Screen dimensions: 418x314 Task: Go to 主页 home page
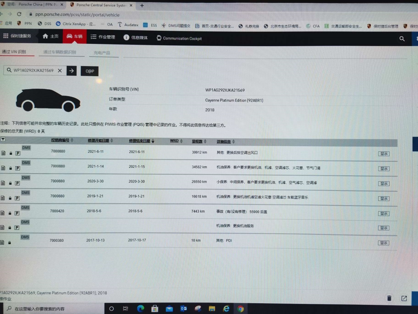[51, 36]
